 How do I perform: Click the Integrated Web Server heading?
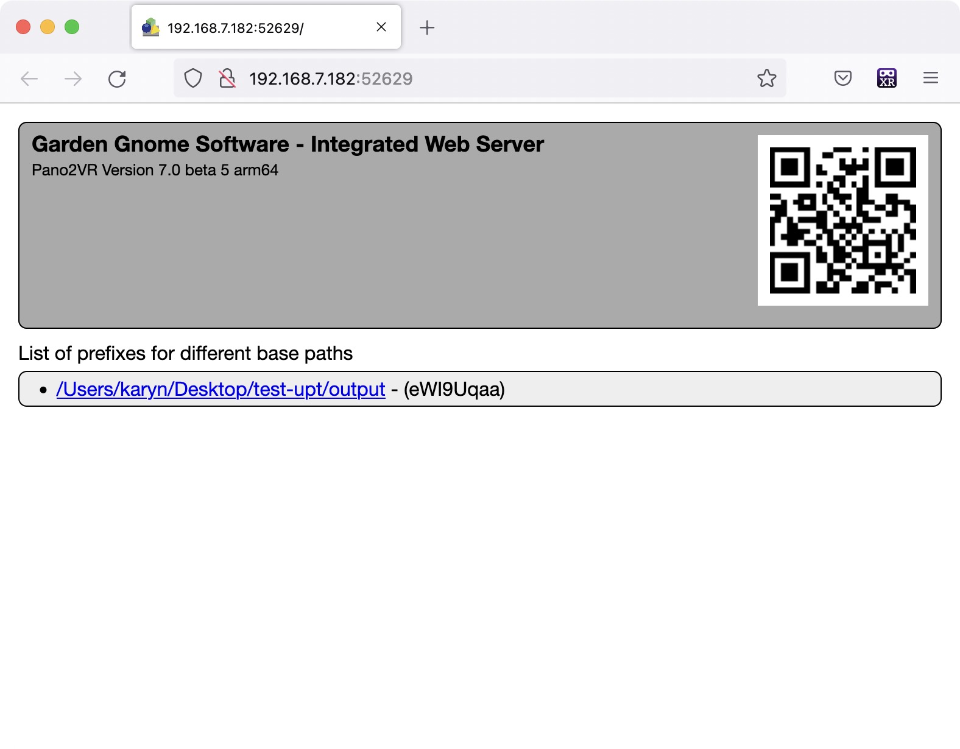(x=288, y=144)
